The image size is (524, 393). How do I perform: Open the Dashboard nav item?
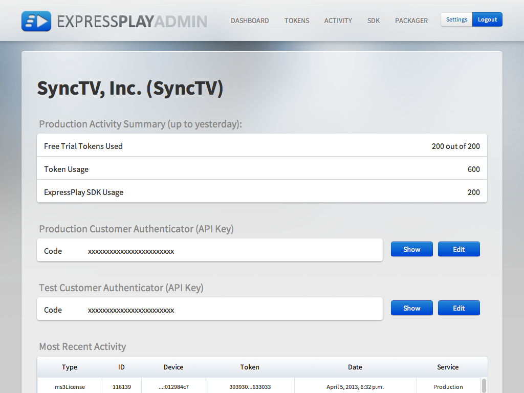click(250, 20)
